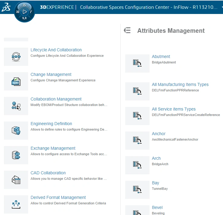Viewport: 223px width, 215px height.
Task: Click 'Allow to control Derived Format' description
Action: [68, 203]
